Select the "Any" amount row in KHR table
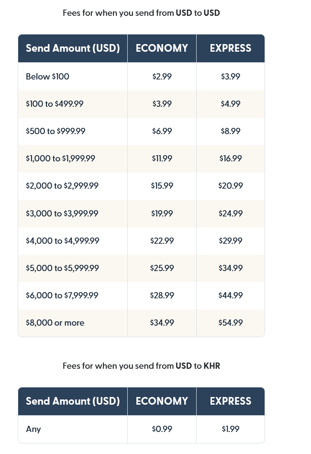 33,429
